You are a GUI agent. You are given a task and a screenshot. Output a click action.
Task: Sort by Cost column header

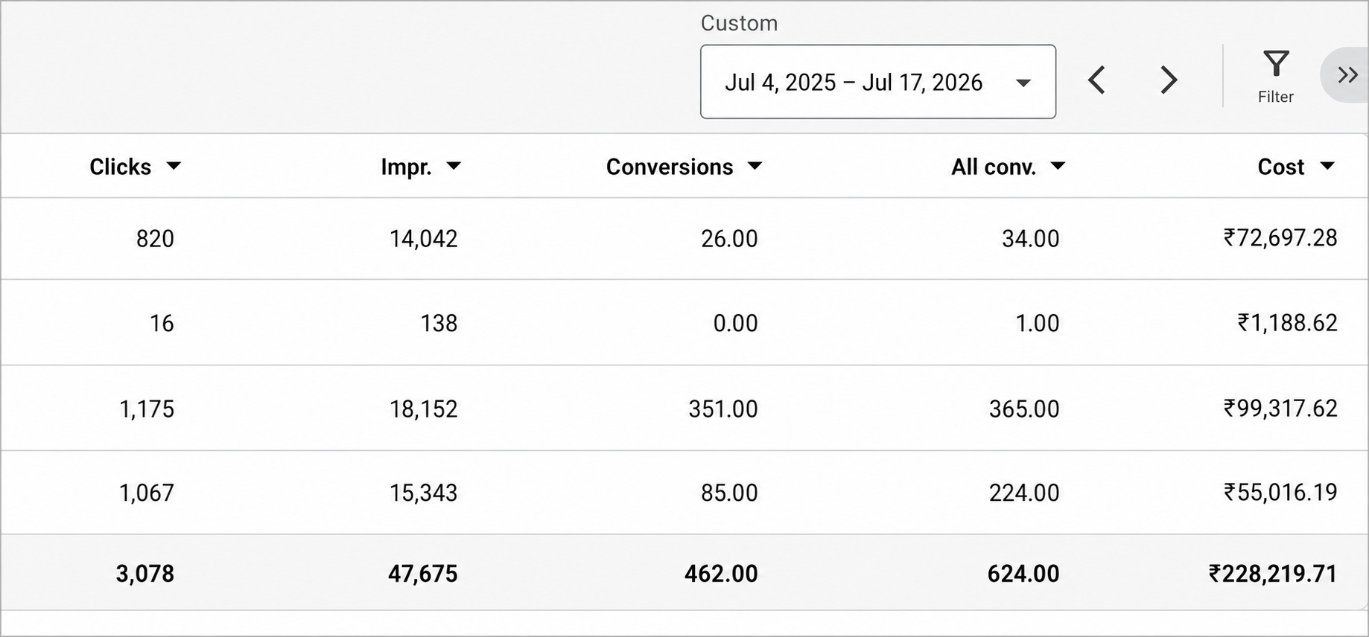point(1280,167)
